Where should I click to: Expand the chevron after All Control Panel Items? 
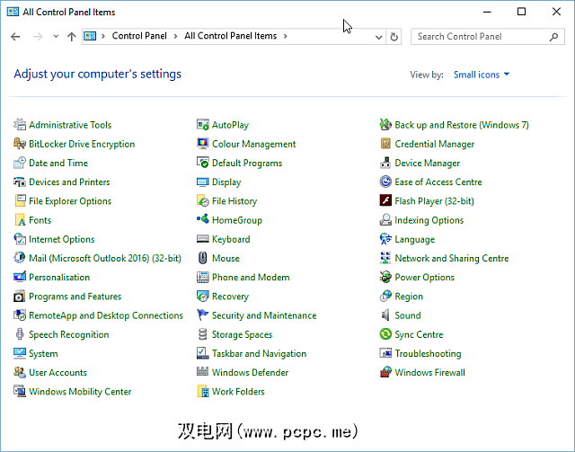coord(286,36)
